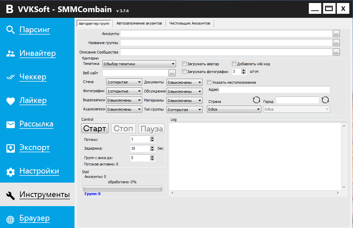Open the Страна country dropdown
This screenshot has width=353, height=228.
234,109
